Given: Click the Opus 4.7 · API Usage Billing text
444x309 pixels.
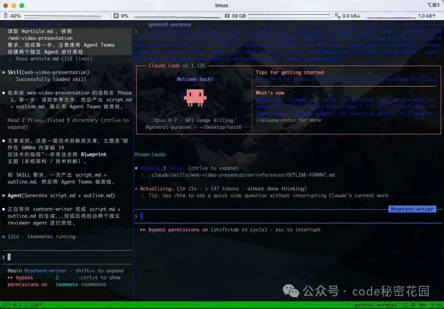Looking at the screenshot, I should [x=194, y=120].
